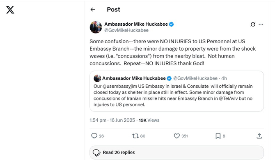Click the reply speech bubble icon
The width and height of the screenshot is (275, 160).
[x=94, y=136]
